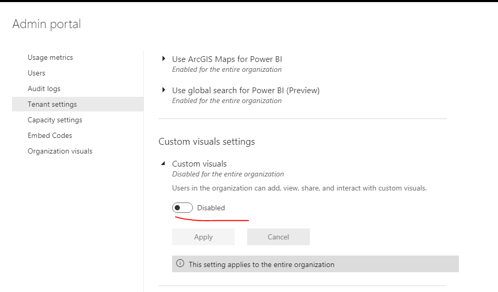Collapse the Custom visuals setting arrow
The width and height of the screenshot is (498, 292).
163,163
